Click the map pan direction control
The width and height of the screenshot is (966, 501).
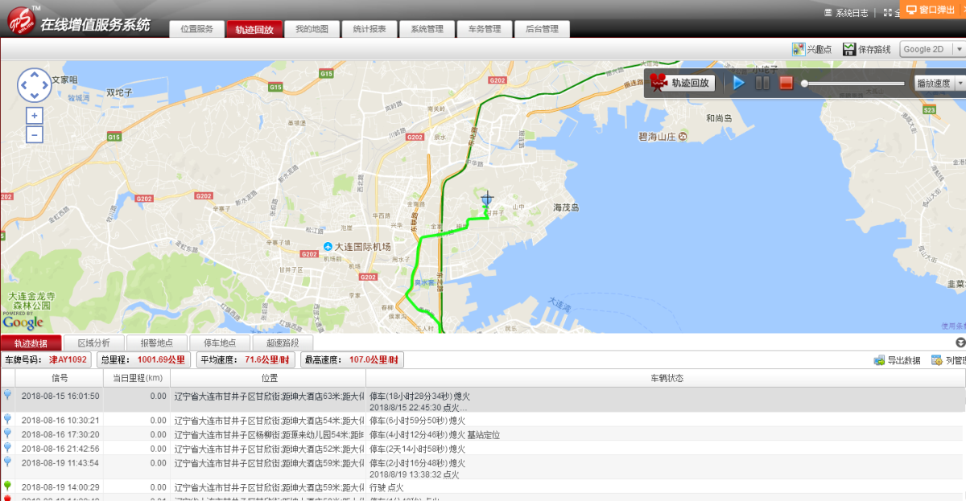pyautogui.click(x=34, y=84)
